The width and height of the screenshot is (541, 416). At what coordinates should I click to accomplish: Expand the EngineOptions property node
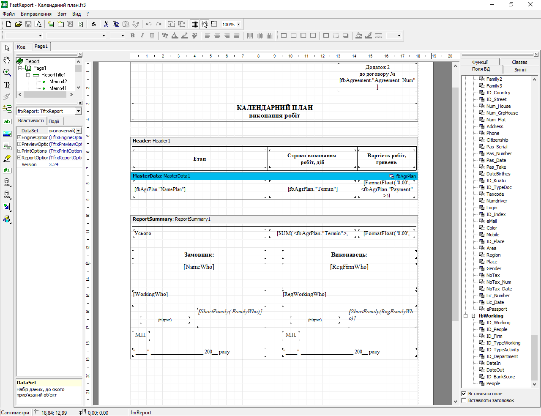pyautogui.click(x=19, y=137)
